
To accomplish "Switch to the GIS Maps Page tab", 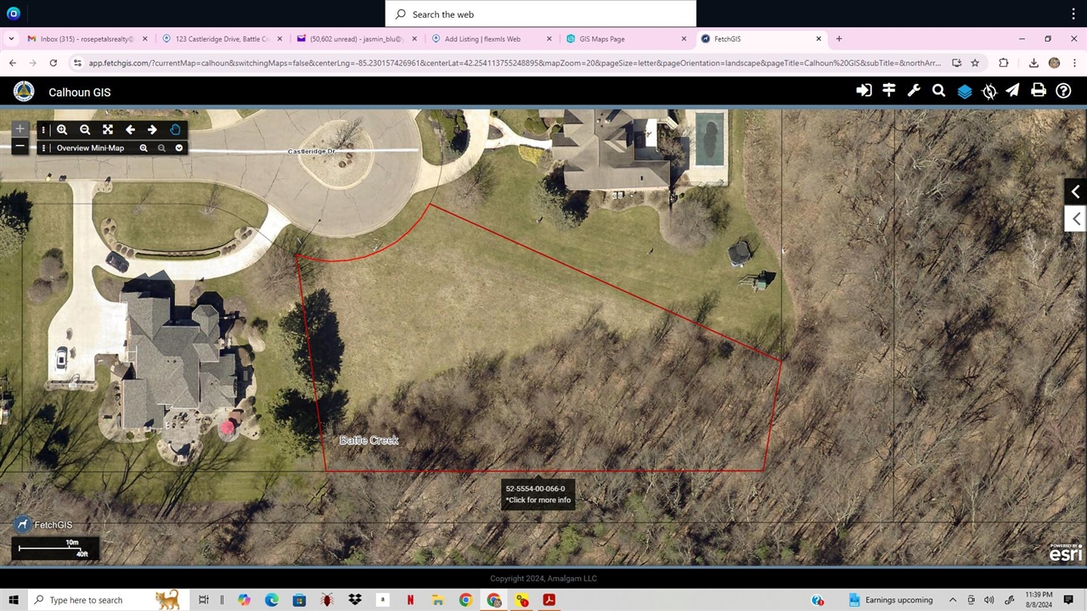I will point(601,38).
